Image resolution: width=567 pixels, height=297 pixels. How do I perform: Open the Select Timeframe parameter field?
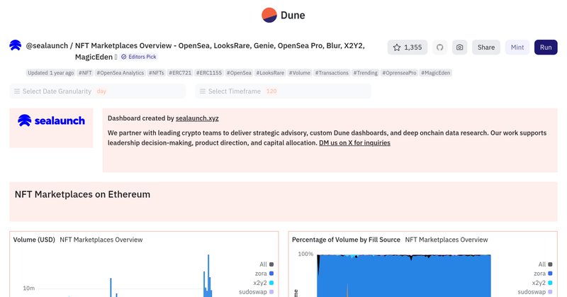[x=283, y=91]
